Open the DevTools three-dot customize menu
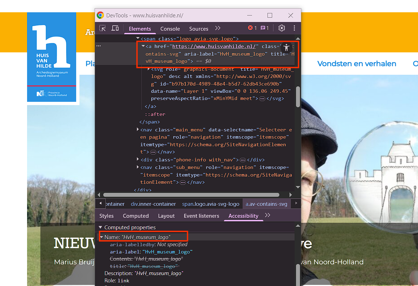Image resolution: width=418 pixels, height=286 pixels. [294, 28]
